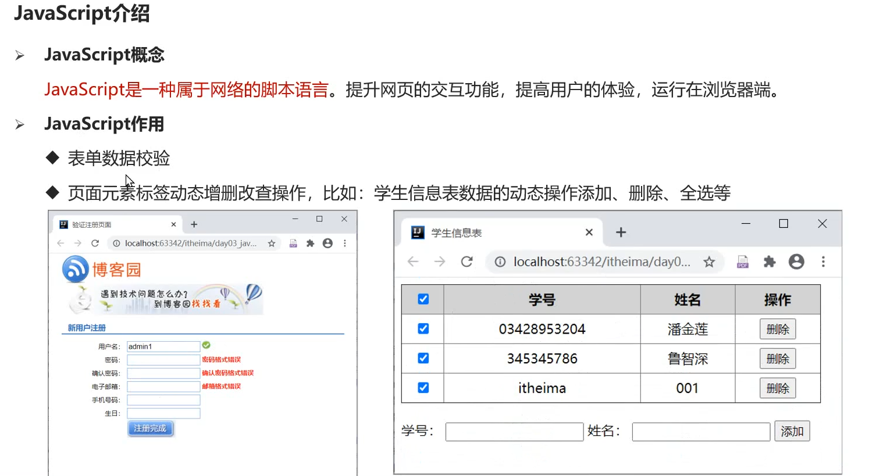Uncheck the checkbox for 鲁智深's row

[423, 358]
